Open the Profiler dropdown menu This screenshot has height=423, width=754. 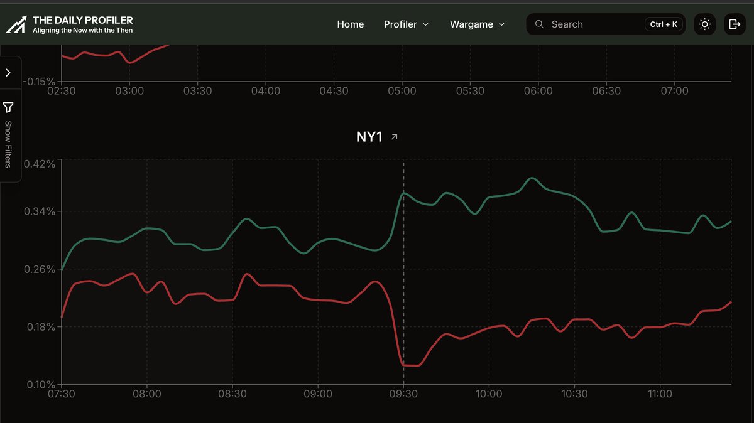[406, 24]
